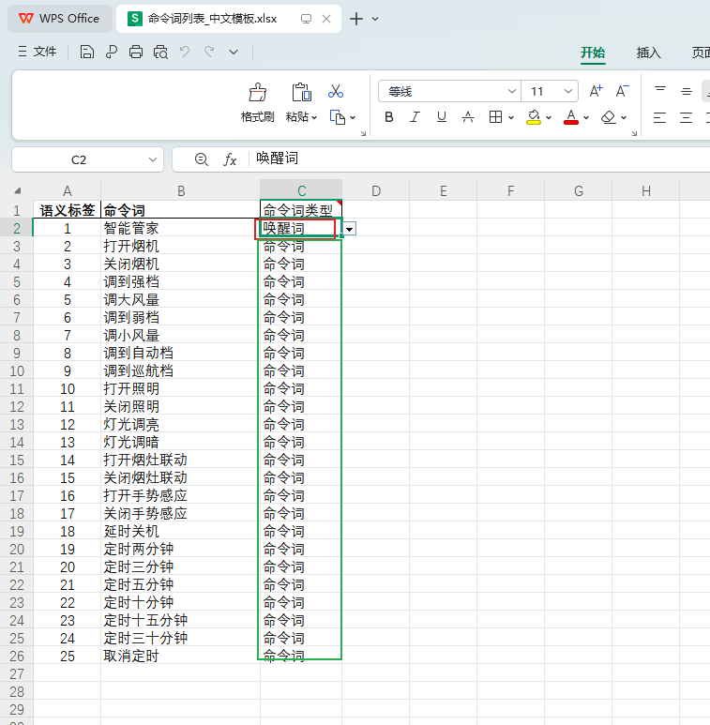Click the insert function fx icon

pos(230,159)
